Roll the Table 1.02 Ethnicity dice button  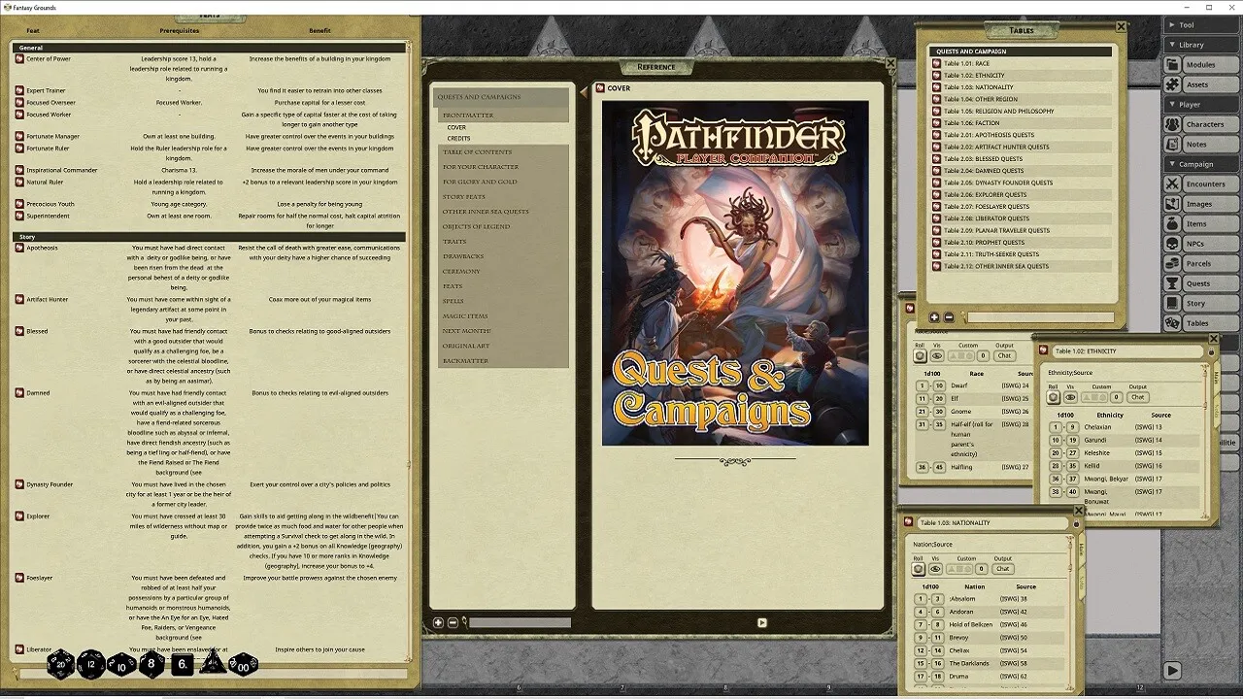pos(1053,397)
